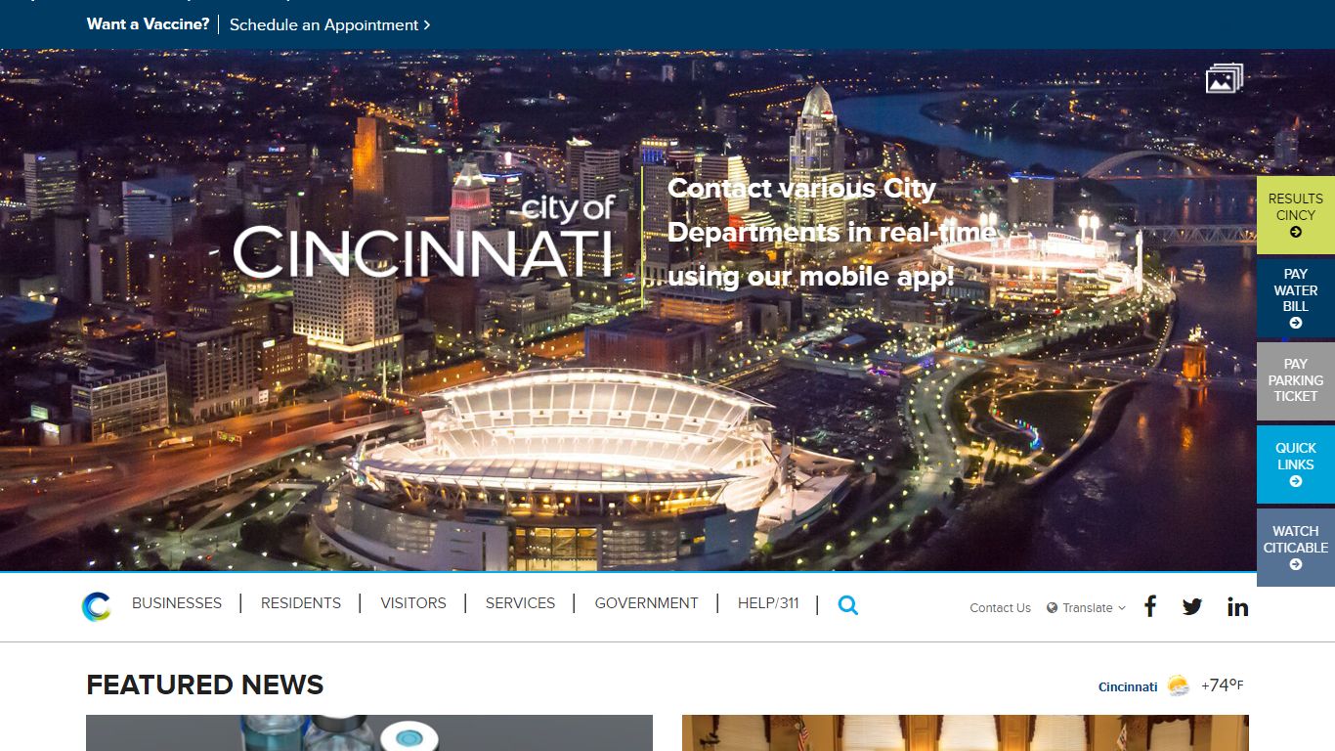
Task: Click the Cincinnati weather location label
Action: [x=1128, y=686]
